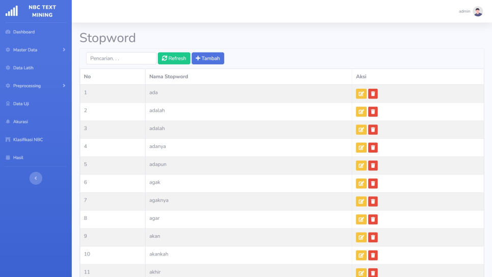This screenshot has width=492, height=277.
Task: Remove the 'adapun' stopword
Action: click(x=373, y=165)
